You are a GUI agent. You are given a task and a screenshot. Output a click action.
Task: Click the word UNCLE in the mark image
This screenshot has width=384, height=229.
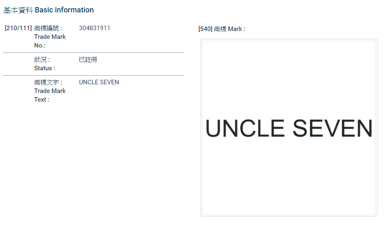245,128
